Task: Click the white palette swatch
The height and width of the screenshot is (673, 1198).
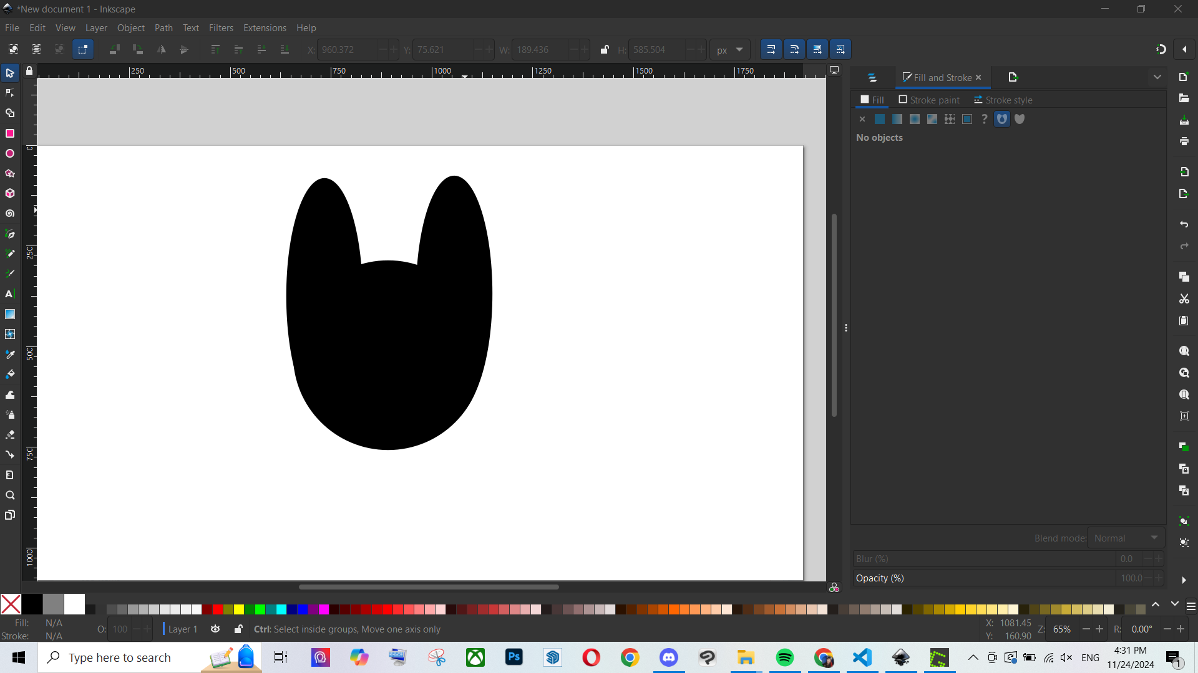Action: point(74,604)
